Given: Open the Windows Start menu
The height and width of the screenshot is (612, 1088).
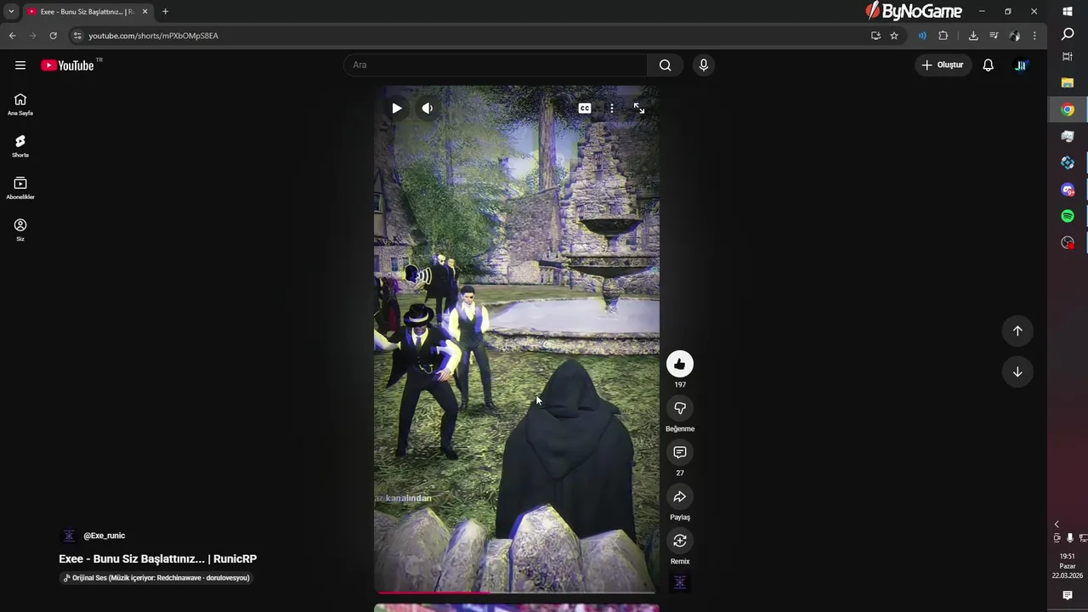Looking at the screenshot, I should point(1068,12).
